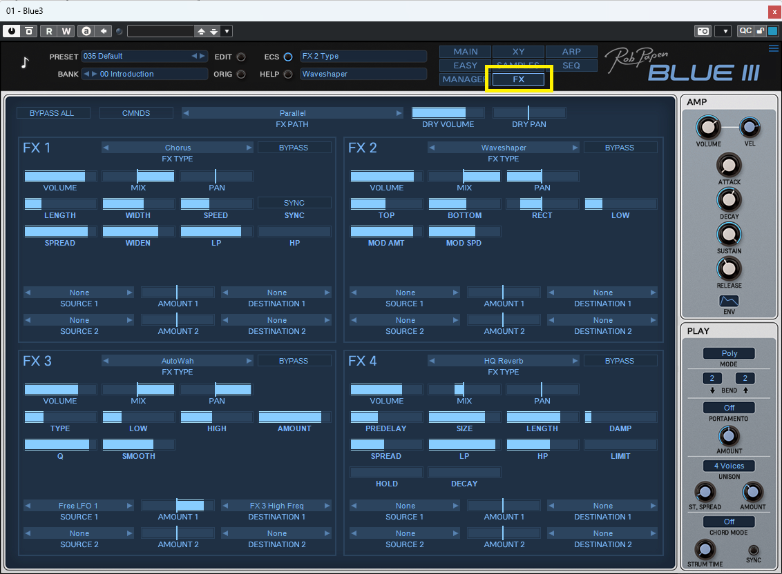Click the VEL knob
Viewport: 782px width, 574px height.
750,128
